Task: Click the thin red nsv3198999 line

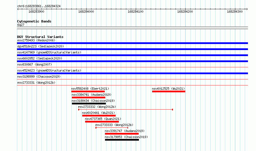Action: tap(132, 79)
